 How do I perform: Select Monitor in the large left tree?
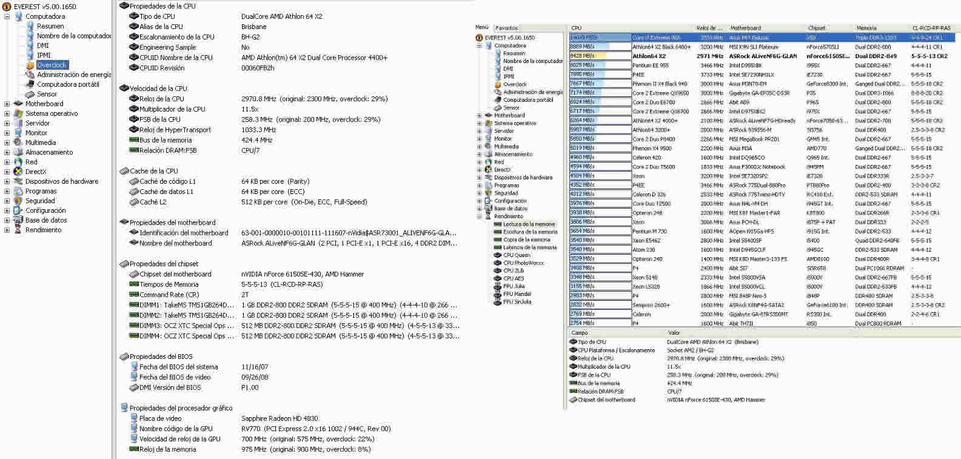(36, 133)
